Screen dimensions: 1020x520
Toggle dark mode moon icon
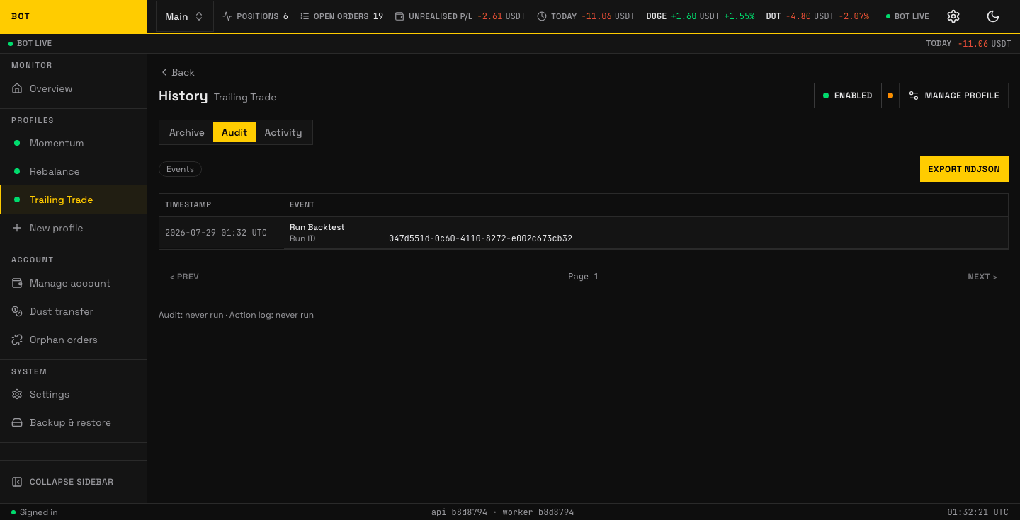(993, 16)
